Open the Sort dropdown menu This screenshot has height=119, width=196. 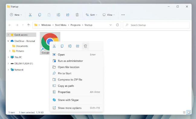click(x=92, y=15)
